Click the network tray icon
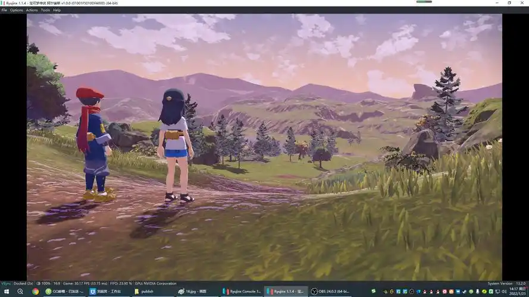This screenshot has width=529, height=297. click(x=497, y=292)
